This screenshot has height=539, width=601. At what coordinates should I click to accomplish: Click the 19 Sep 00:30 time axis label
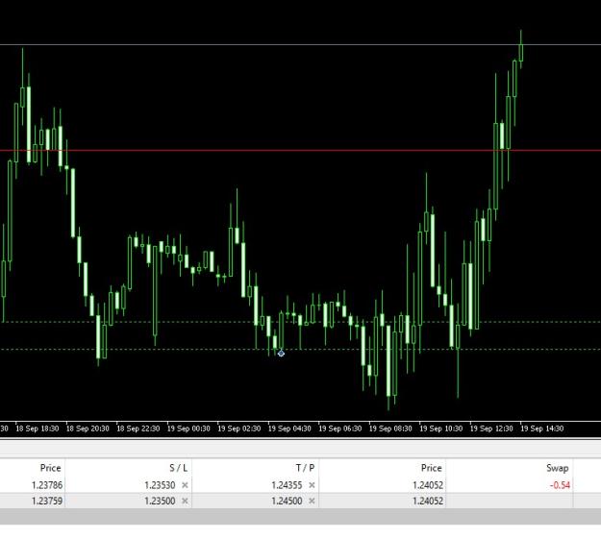[x=188, y=429]
